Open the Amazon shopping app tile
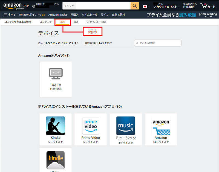This screenshot has width=219, height=172. click(x=161, y=129)
